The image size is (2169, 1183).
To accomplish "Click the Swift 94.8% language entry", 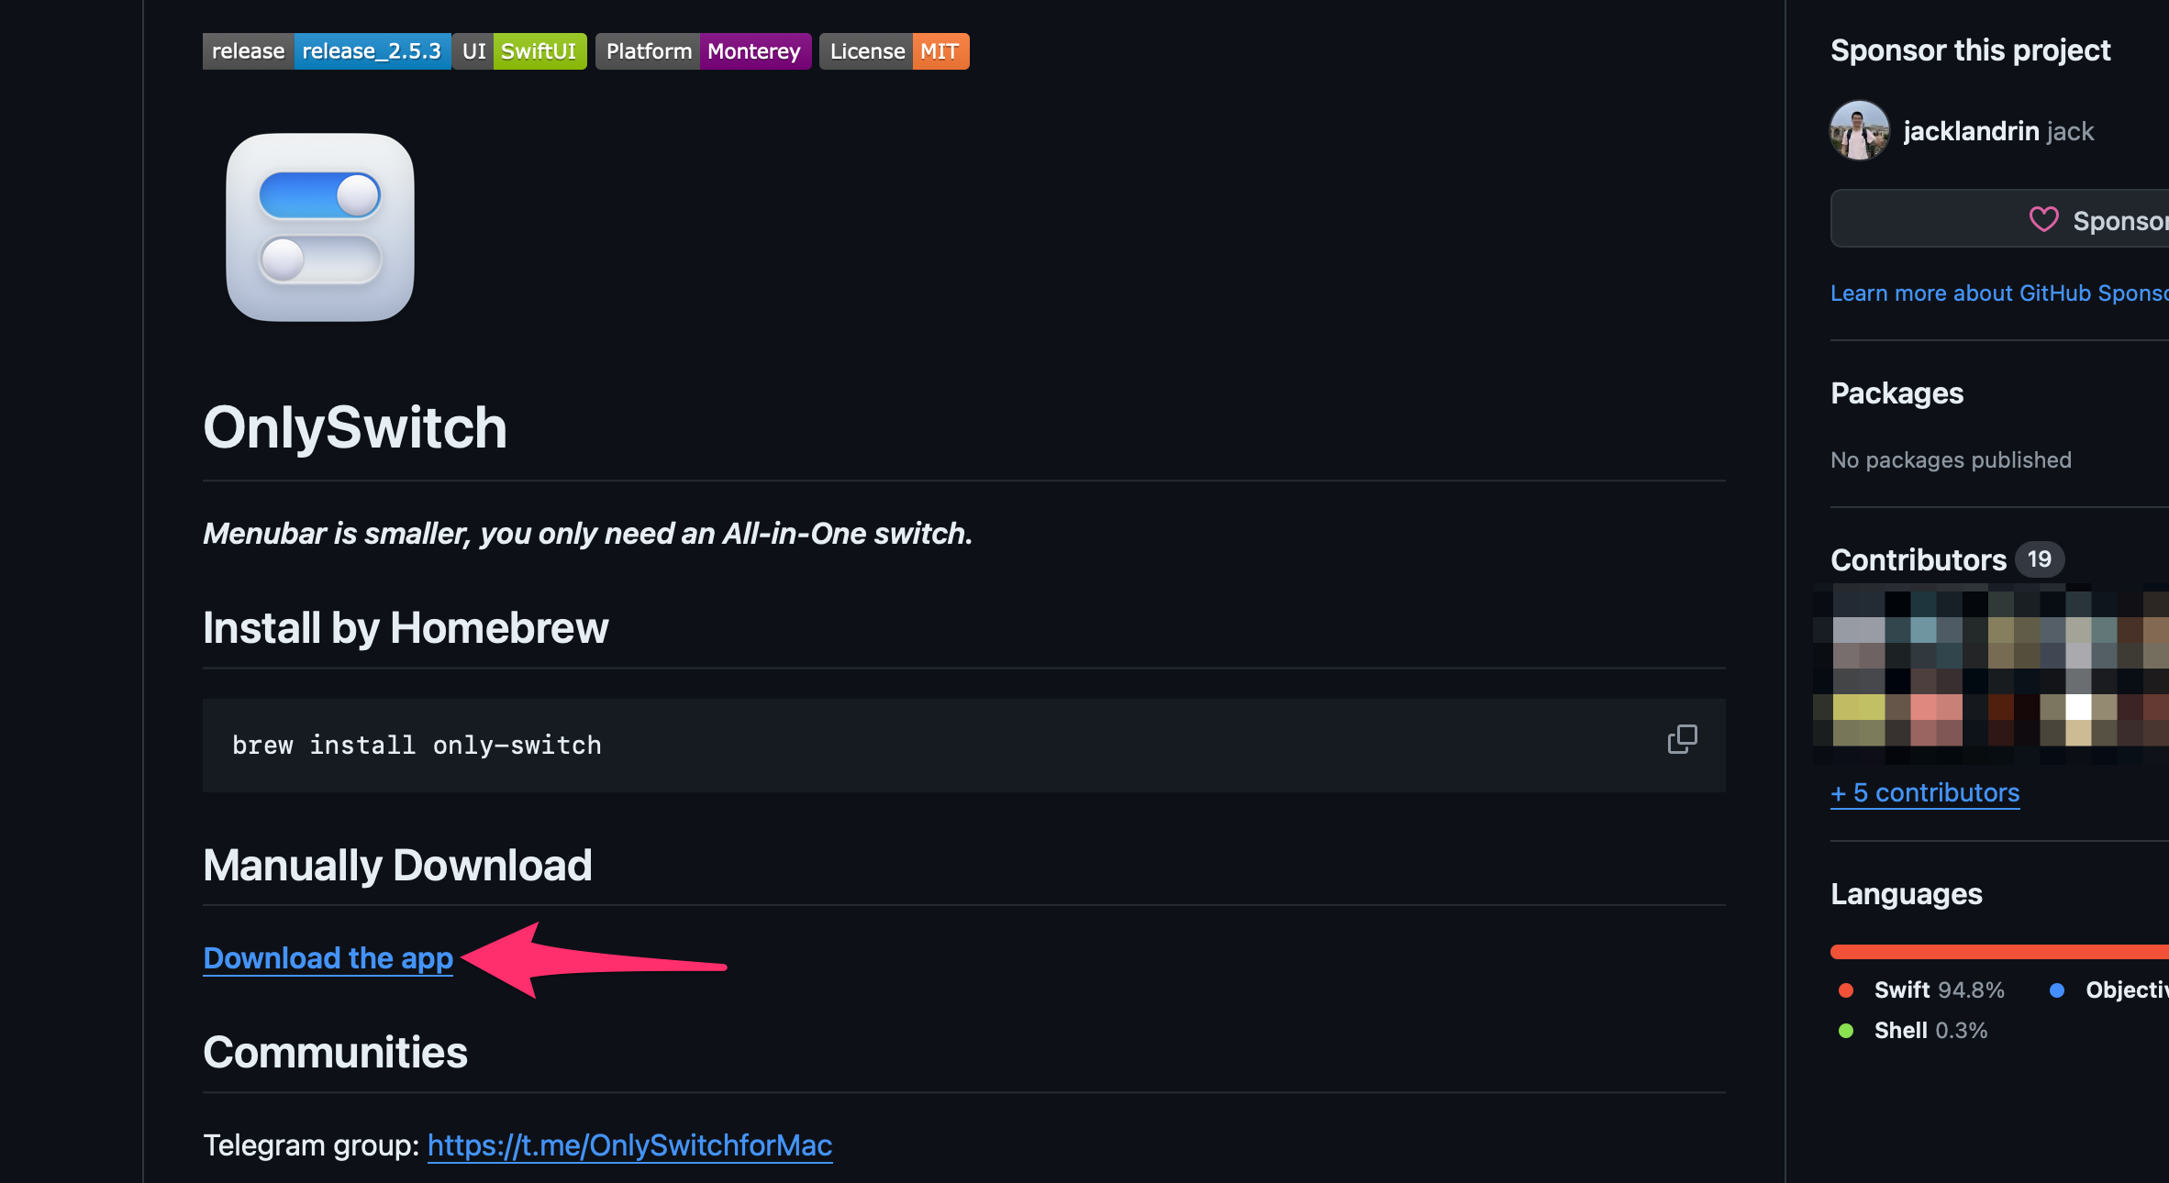I will tap(1923, 990).
